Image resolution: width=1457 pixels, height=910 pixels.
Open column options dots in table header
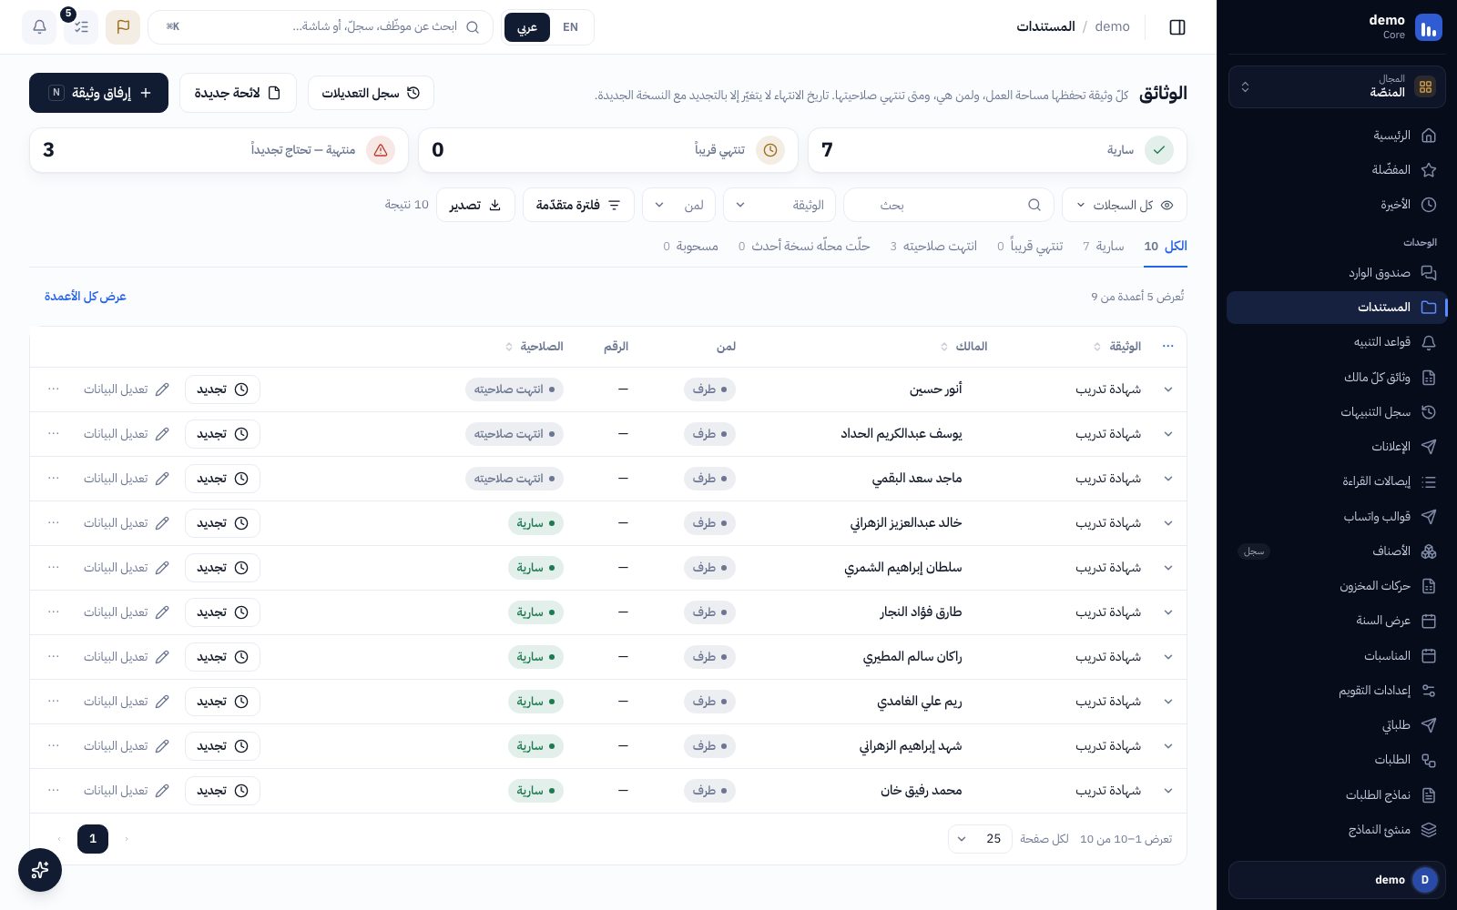coord(1168,347)
